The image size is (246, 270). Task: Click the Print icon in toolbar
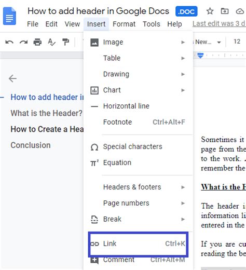click(x=37, y=42)
